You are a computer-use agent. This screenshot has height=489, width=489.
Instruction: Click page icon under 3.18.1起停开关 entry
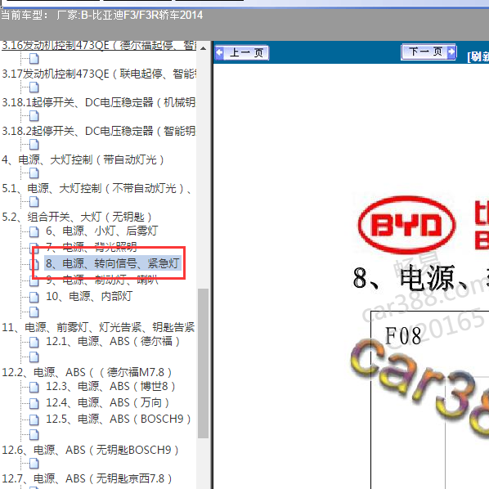click(x=34, y=116)
